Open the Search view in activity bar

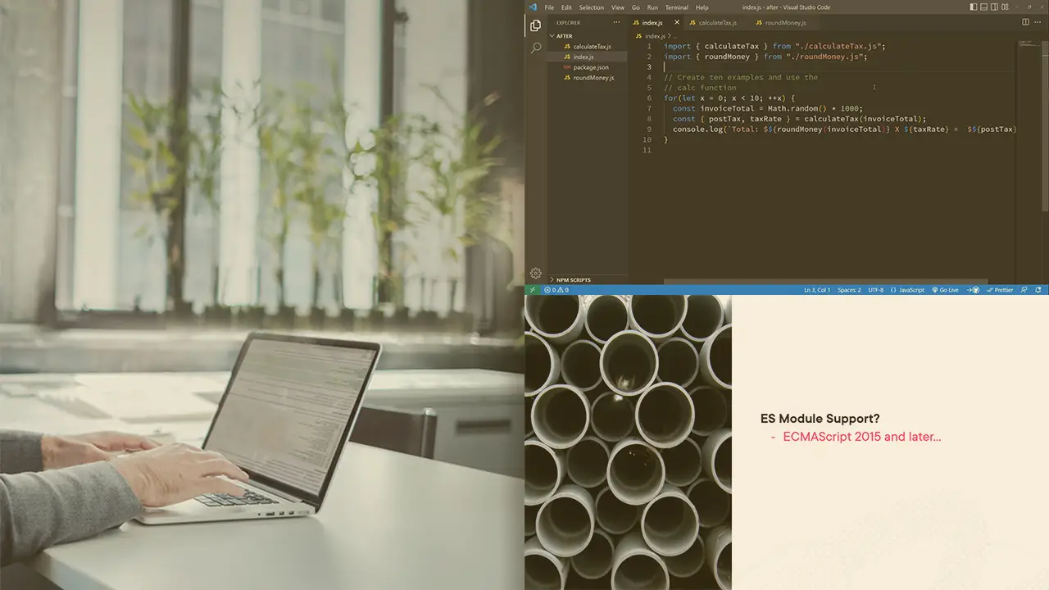coord(535,48)
